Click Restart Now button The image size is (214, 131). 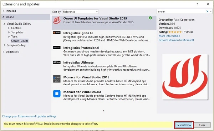(184, 125)
